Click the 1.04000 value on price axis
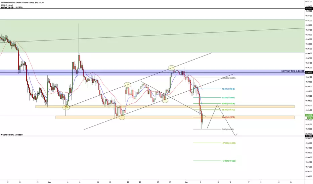The width and height of the screenshot is (313, 184). [309, 176]
